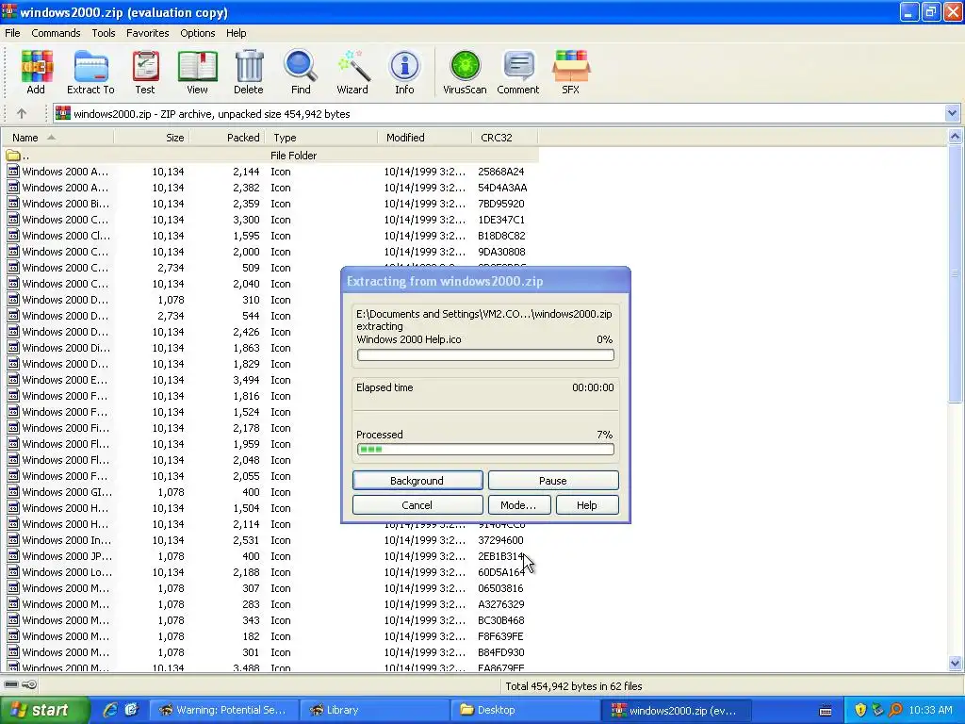Open the Extract To tool
Viewport: 965px width, 724px height.
pos(90,72)
